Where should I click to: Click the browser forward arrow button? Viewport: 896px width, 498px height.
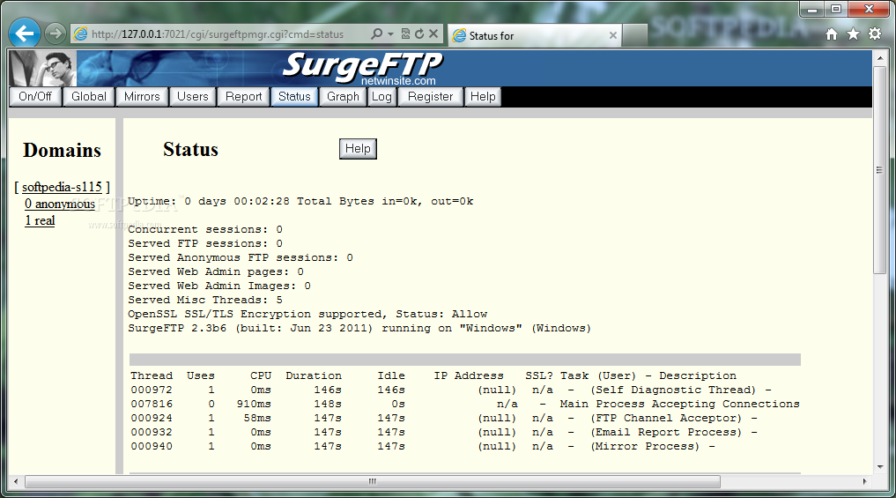point(55,33)
